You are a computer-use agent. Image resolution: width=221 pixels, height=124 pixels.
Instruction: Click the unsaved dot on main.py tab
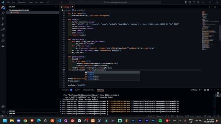tap(73, 7)
